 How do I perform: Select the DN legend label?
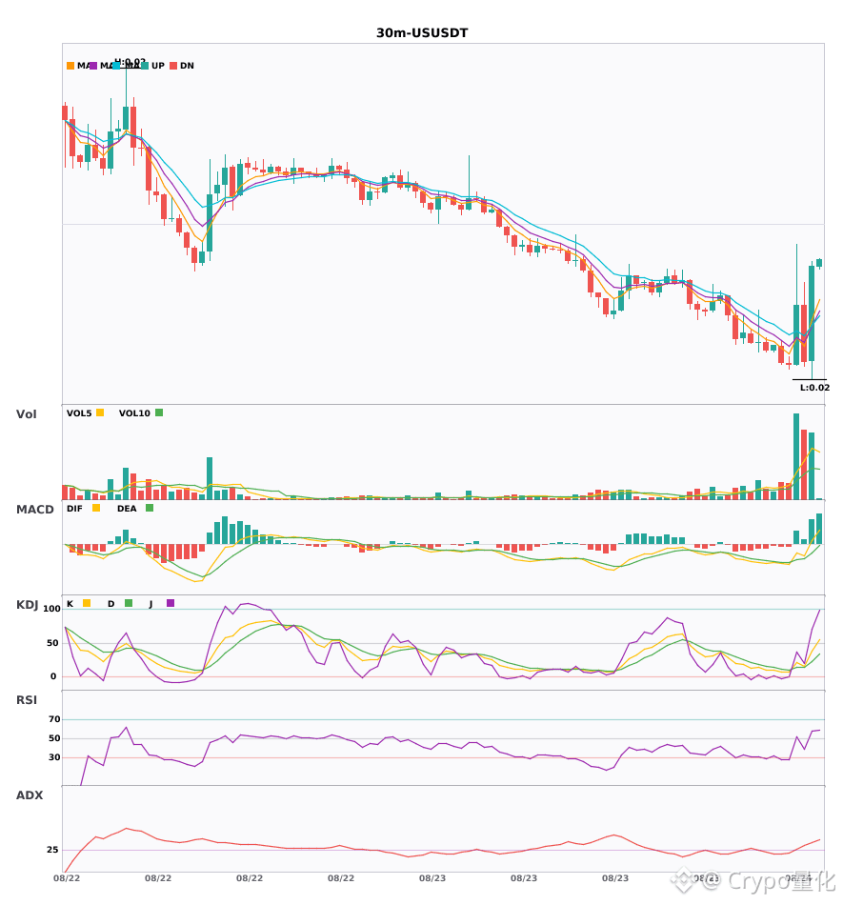(187, 66)
